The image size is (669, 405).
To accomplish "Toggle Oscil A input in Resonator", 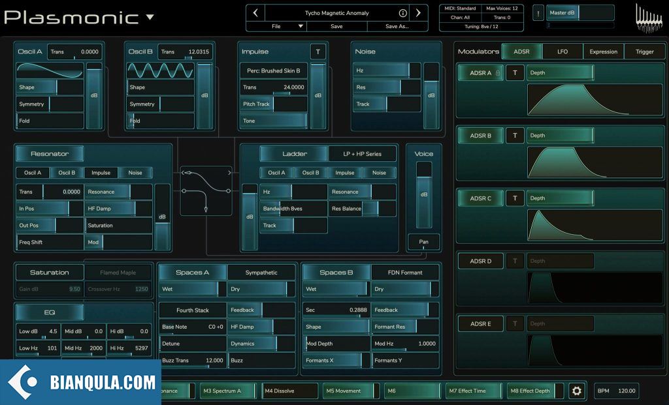I will click(x=33, y=172).
